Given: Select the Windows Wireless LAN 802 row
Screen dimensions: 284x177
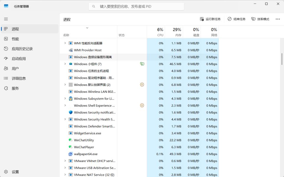Looking at the screenshot, I should point(139,92).
